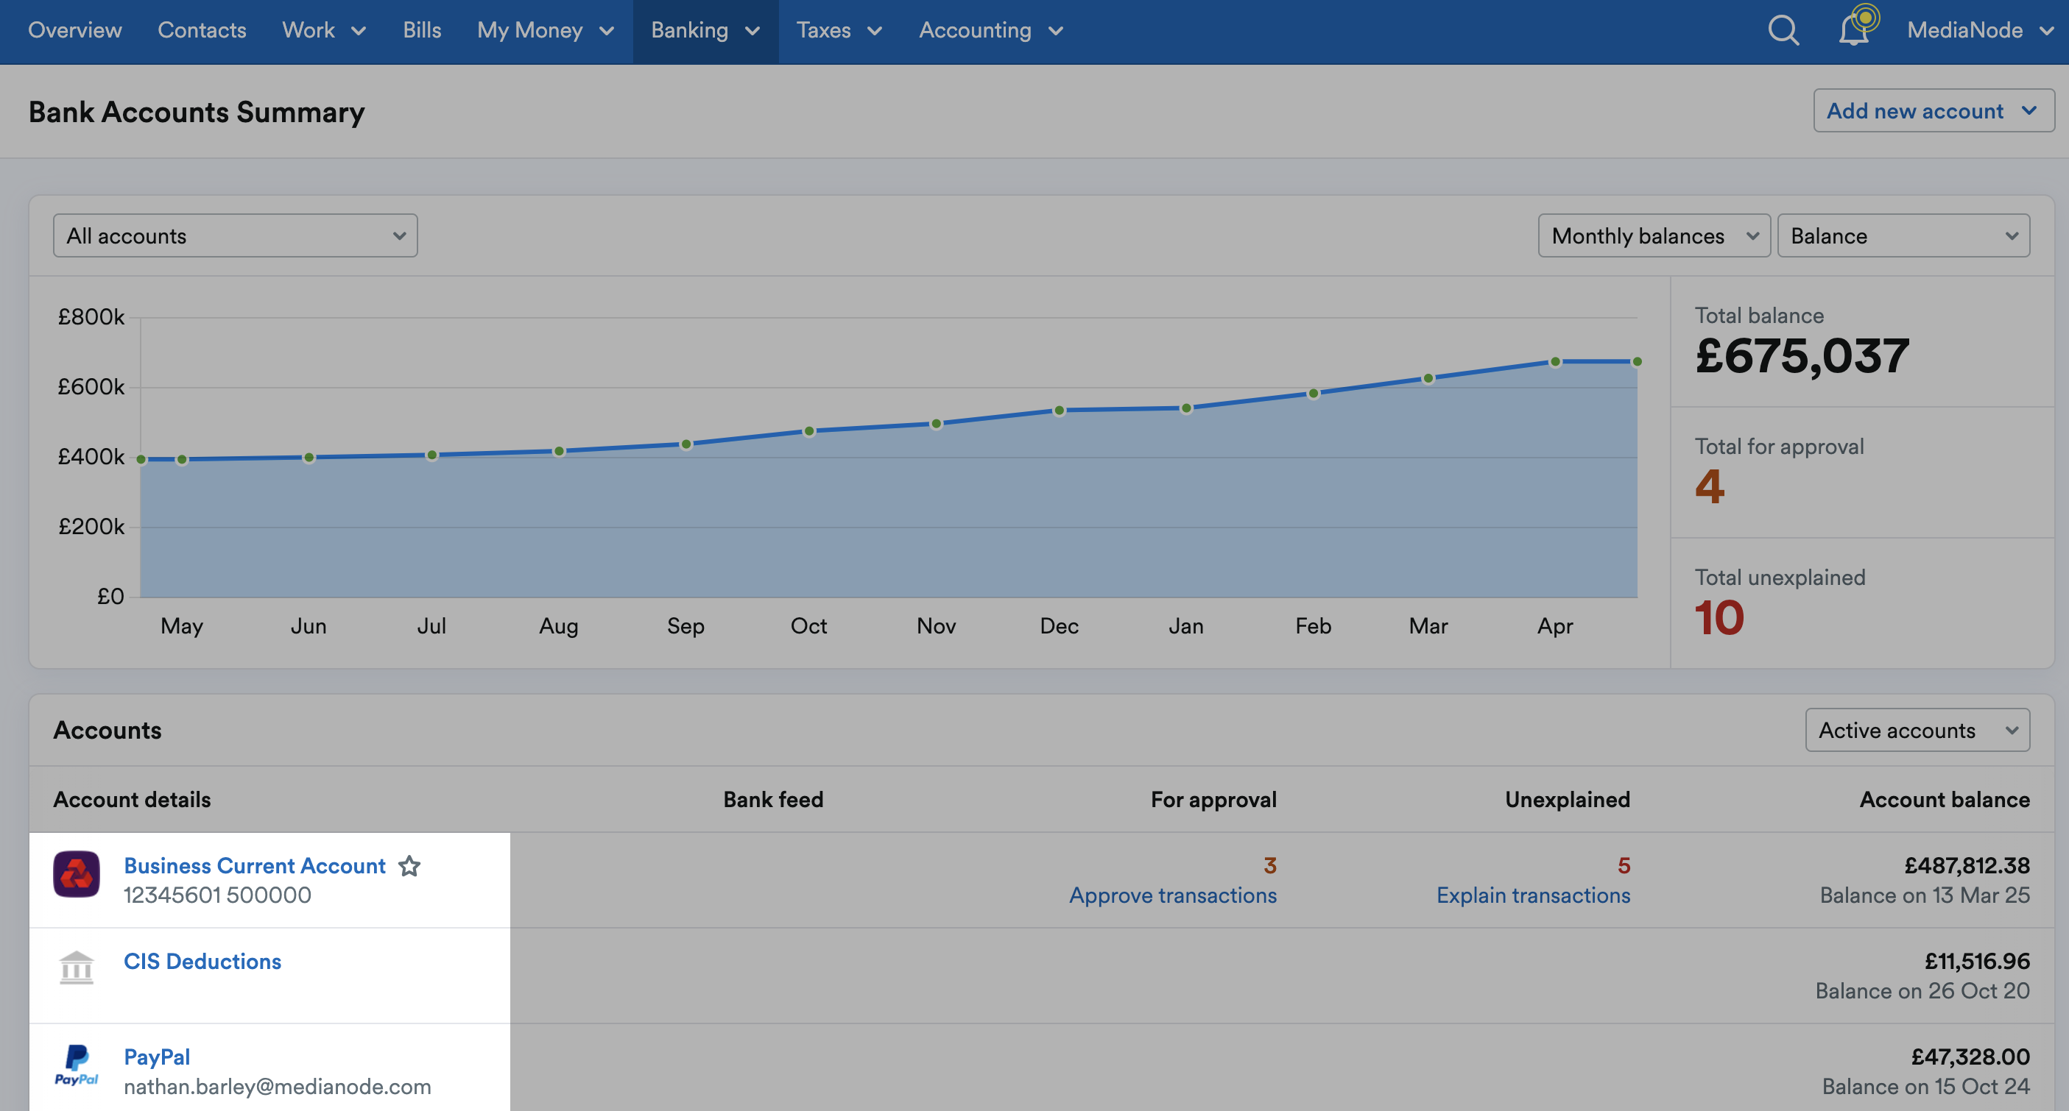Open the Business Current Account link
The height and width of the screenshot is (1111, 2069).
pyautogui.click(x=255, y=866)
